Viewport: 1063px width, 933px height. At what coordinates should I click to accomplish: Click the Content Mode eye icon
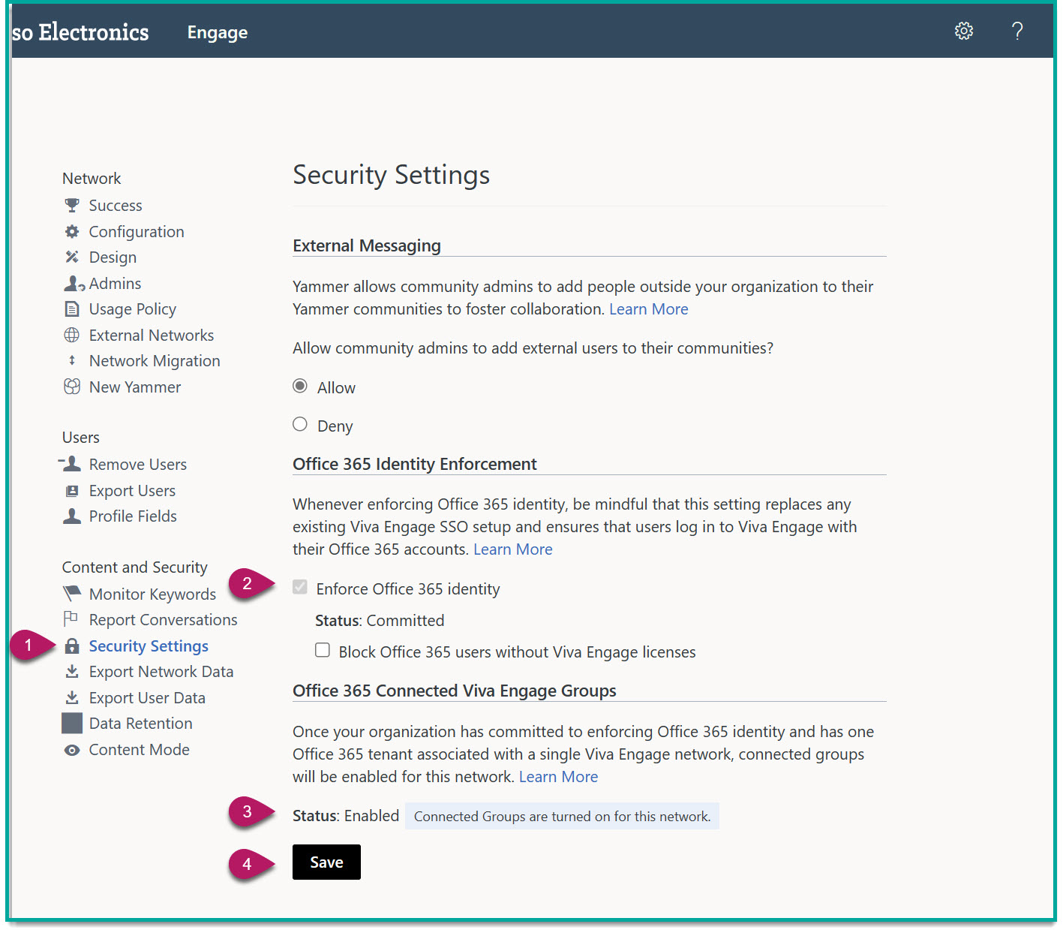pos(72,749)
